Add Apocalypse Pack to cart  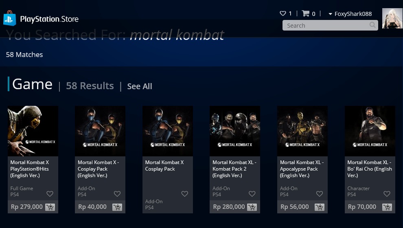pyautogui.click(x=320, y=207)
